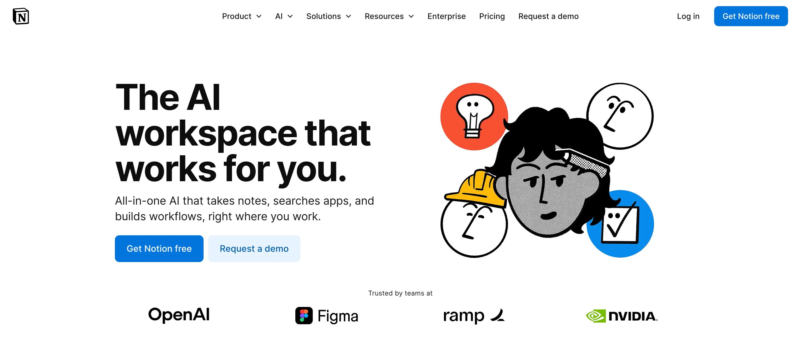The width and height of the screenshot is (802, 339).
Task: Click the header Get Notion free button
Action: click(x=751, y=16)
